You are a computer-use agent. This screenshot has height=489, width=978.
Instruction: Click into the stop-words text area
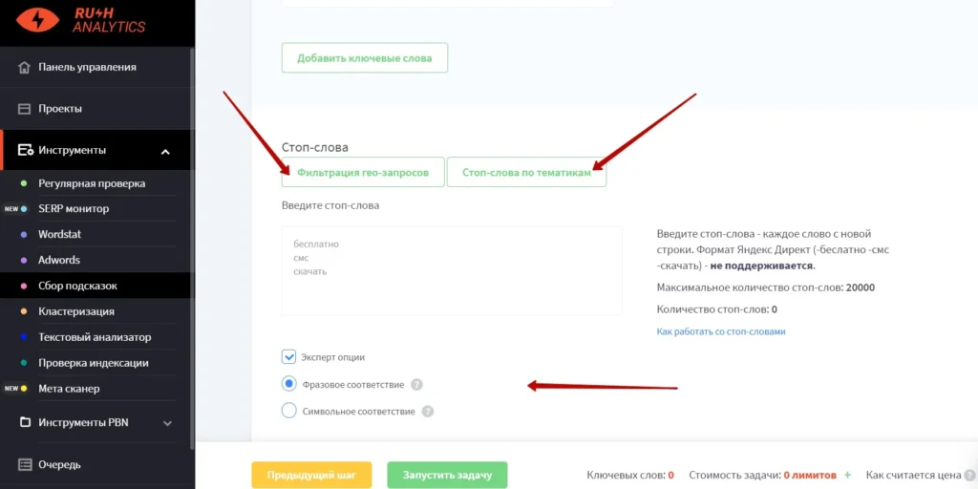coord(452,270)
